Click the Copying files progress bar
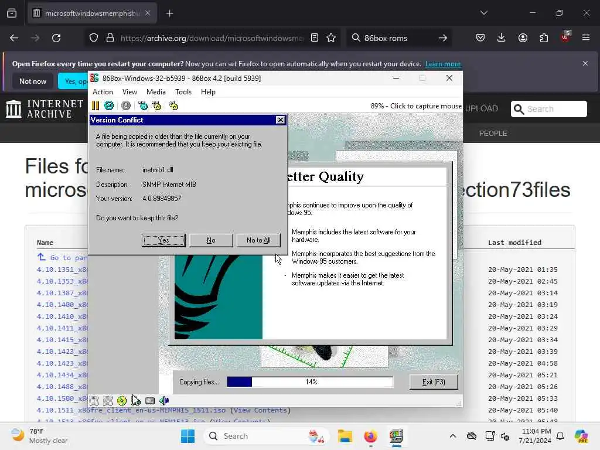 click(x=310, y=382)
